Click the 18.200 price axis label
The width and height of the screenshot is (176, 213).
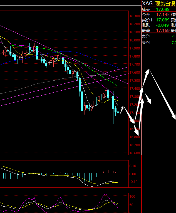[135, 24]
